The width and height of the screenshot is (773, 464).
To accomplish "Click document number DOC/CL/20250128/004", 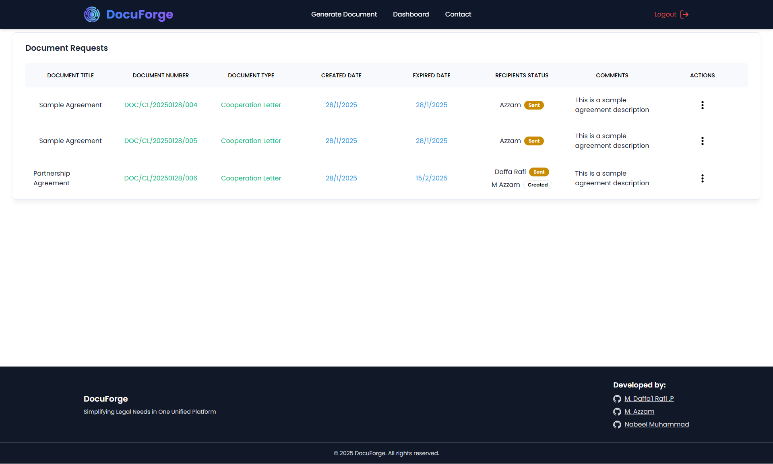I will [x=161, y=105].
